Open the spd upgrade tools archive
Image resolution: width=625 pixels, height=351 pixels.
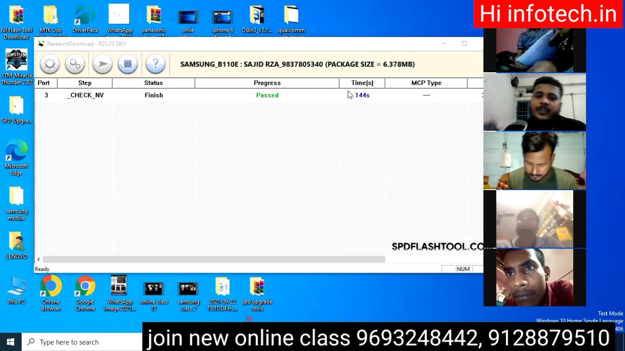257,294
